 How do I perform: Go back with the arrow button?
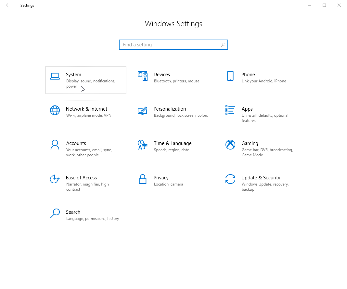pyautogui.click(x=8, y=5)
